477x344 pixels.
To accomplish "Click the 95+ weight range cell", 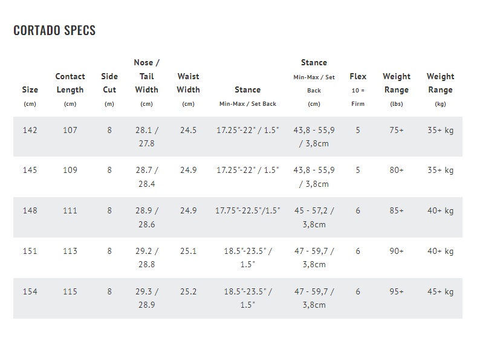I will (397, 291).
